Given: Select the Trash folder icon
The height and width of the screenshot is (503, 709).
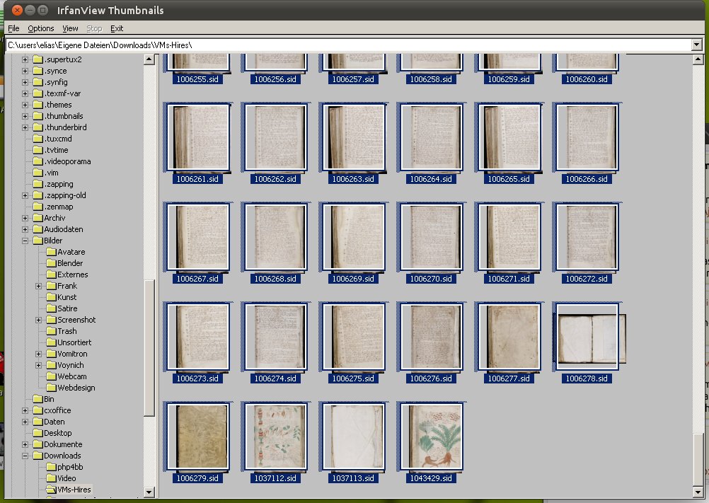Looking at the screenshot, I should [51, 331].
